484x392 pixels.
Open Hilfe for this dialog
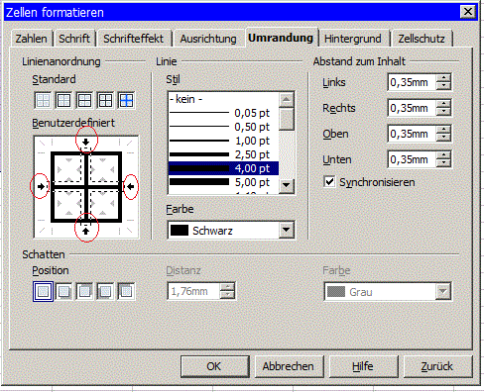[363, 366]
